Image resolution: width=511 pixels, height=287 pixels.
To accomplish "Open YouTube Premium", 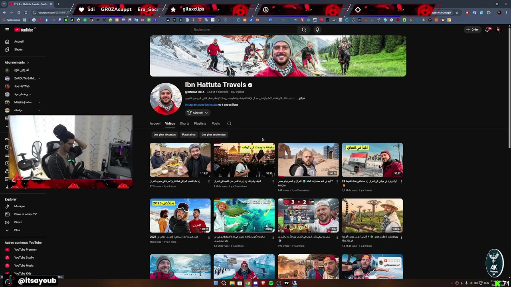I will (x=26, y=250).
